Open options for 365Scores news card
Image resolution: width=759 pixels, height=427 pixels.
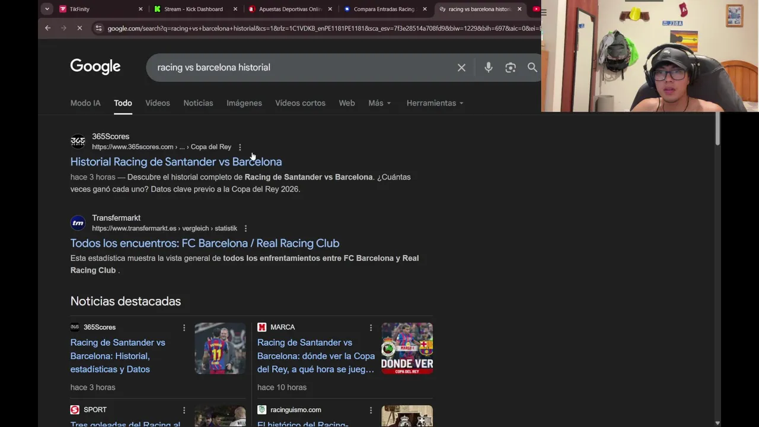(x=184, y=327)
